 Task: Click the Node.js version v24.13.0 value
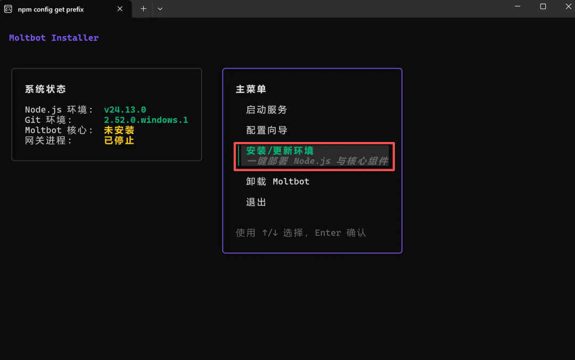[x=125, y=110]
